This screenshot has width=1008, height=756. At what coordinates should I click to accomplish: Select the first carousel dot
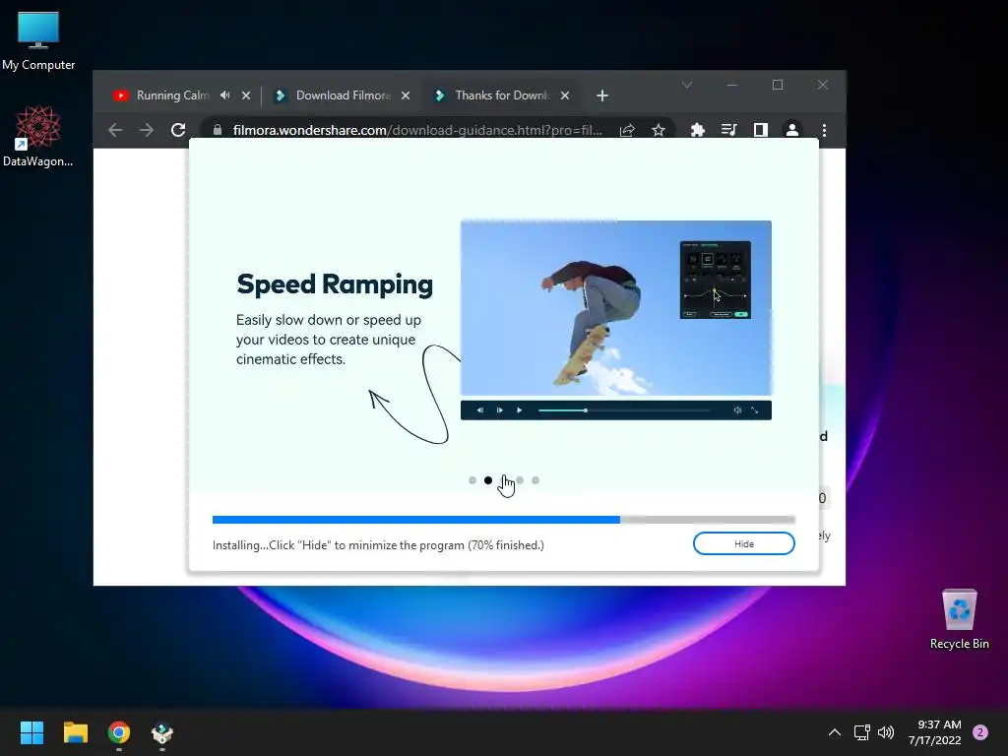click(x=472, y=480)
